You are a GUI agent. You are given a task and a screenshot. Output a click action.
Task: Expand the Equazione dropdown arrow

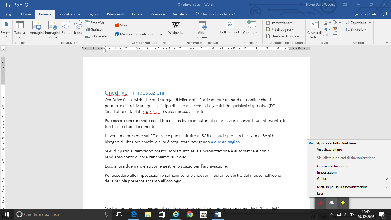coord(370,23)
